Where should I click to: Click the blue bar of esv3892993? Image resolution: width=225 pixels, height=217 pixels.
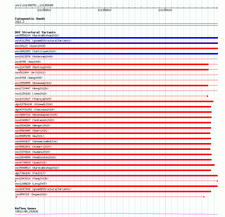coord(116,54)
